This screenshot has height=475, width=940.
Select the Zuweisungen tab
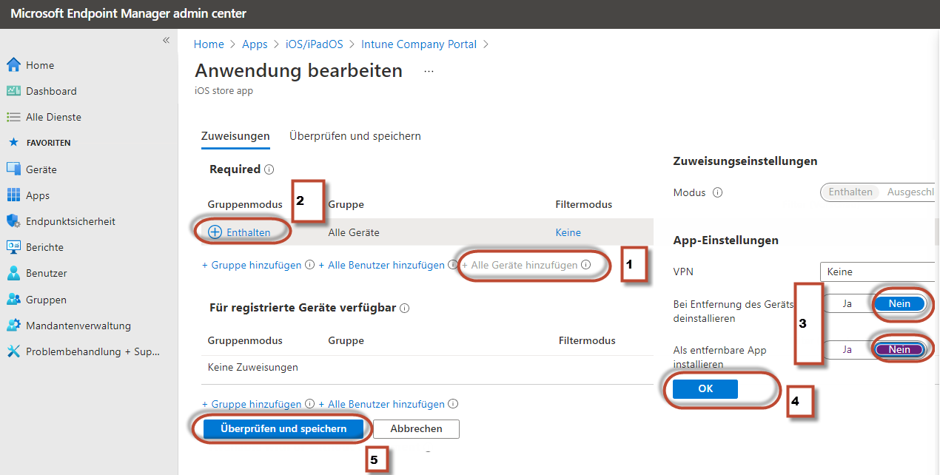click(235, 136)
